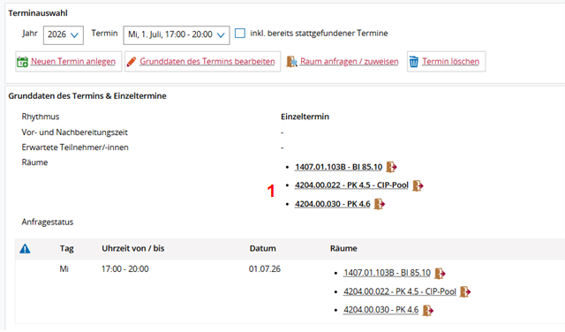Click Grunddaten des Termins & Einzeltermine heading
This screenshot has height=332, width=565.
click(x=87, y=96)
